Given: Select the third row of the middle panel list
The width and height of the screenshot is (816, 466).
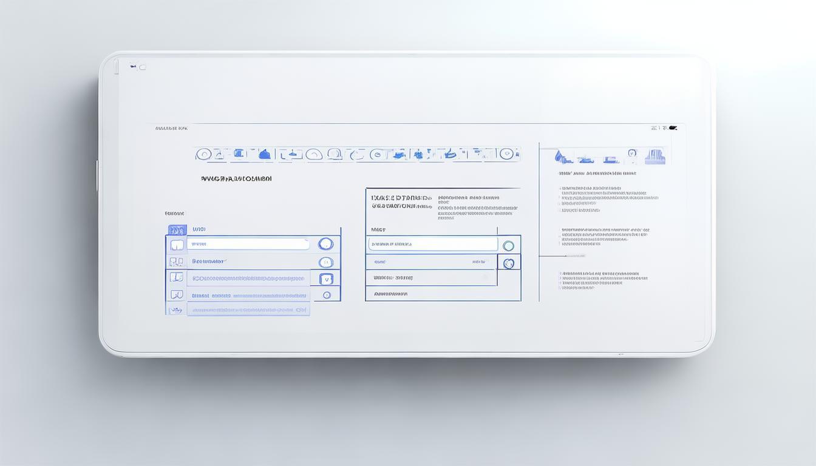Looking at the screenshot, I should click(431, 278).
